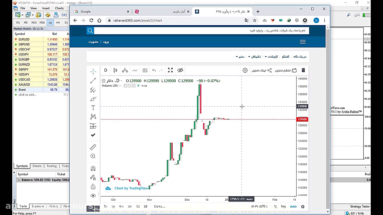Open the View menu in MetaTrader

coord(34,8)
